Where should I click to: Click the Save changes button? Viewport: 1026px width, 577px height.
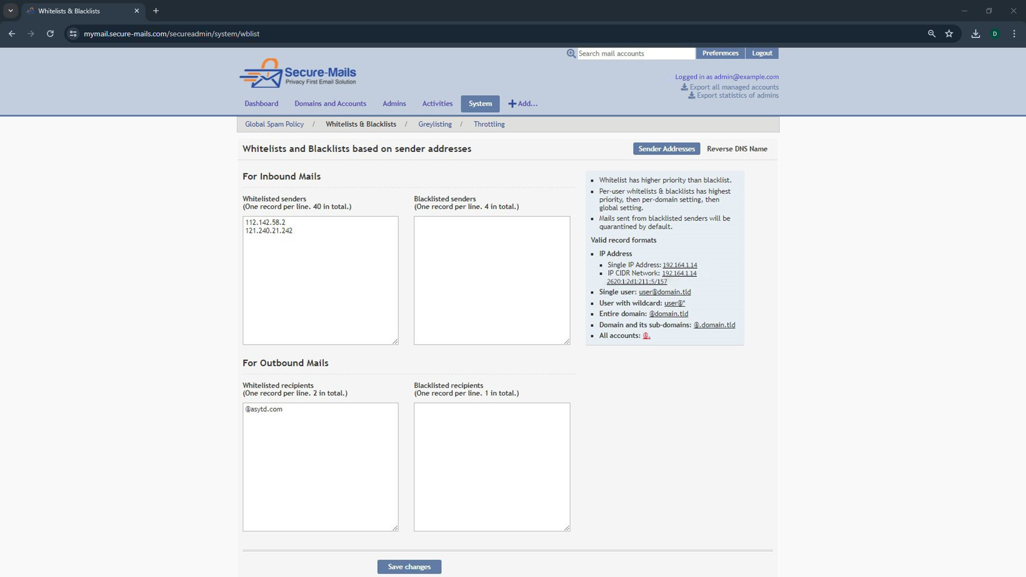coord(409,567)
